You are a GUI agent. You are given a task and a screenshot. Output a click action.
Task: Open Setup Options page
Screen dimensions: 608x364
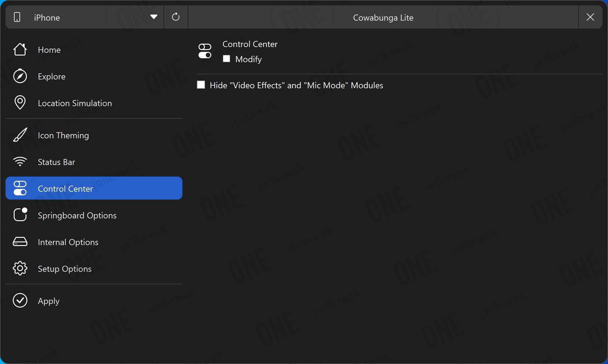pyautogui.click(x=94, y=268)
